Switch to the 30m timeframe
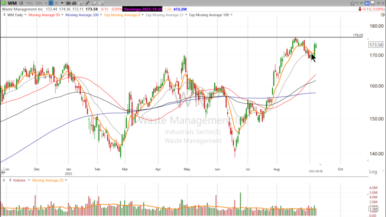 tap(39, 3)
